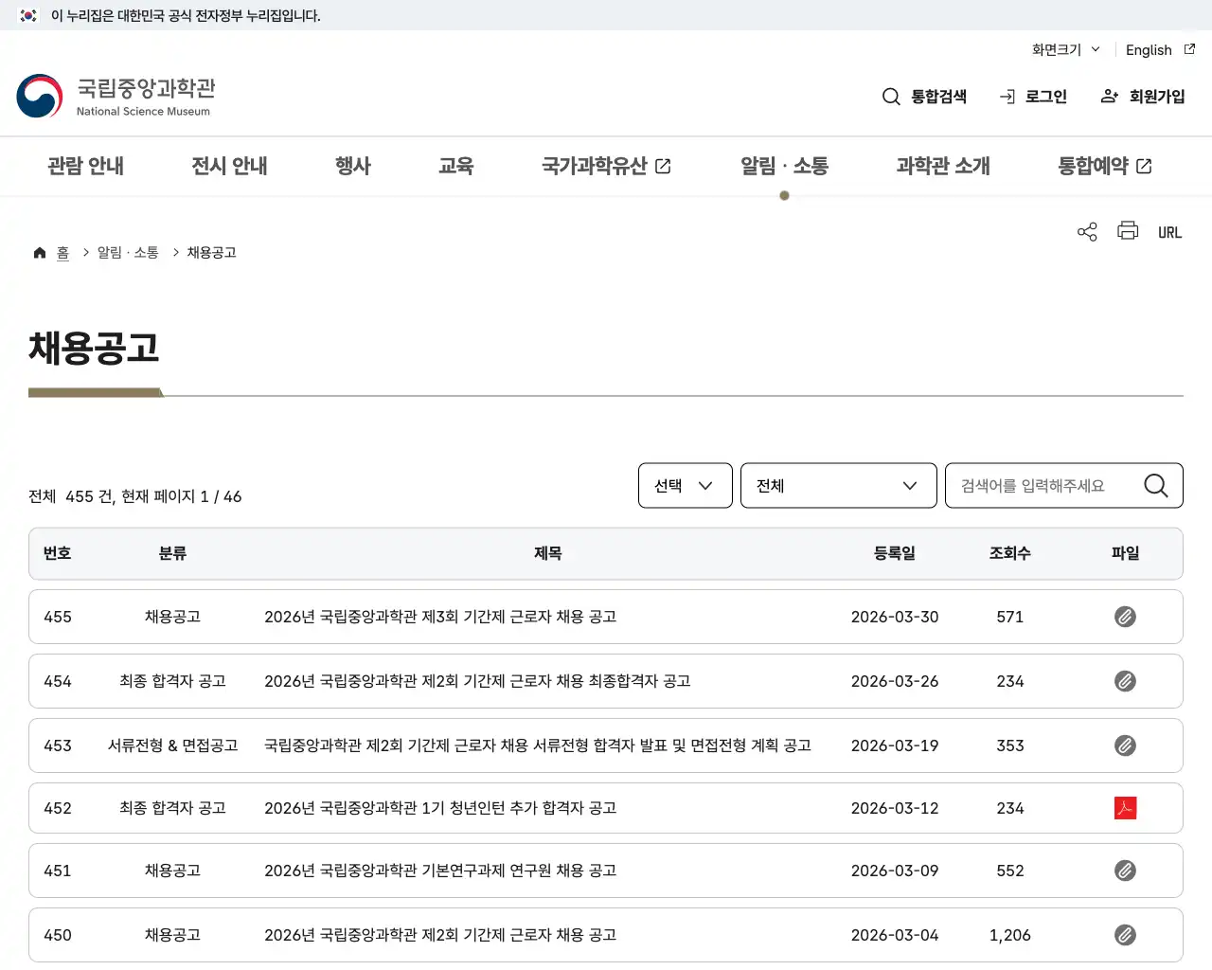1212x970 pixels.
Task: Click the home icon in the breadcrumb
Action: click(x=39, y=251)
